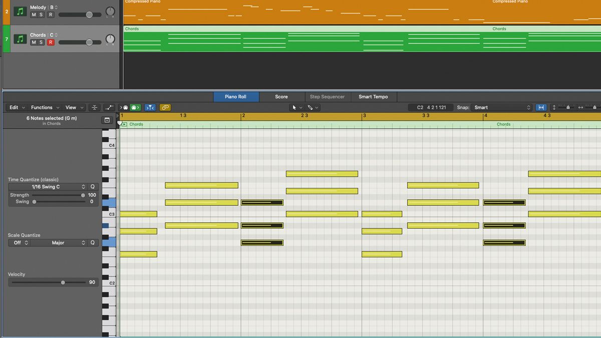This screenshot has height=338, width=601.
Task: Click the Collapse Mode icon in piano roll
Action: [94, 107]
